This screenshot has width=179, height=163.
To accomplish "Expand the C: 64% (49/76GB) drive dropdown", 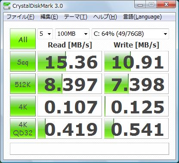I will coord(130,34).
